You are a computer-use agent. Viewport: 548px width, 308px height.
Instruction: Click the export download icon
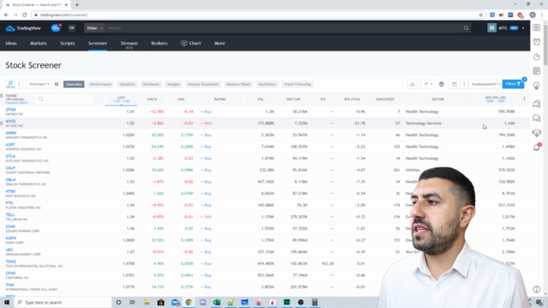click(x=413, y=84)
